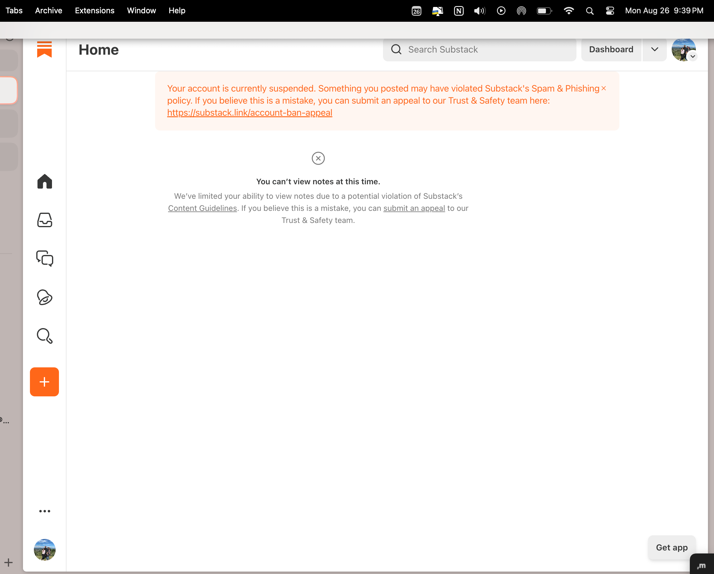The image size is (714, 574).
Task: Open the Explore magnifier icon in sidebar
Action: [45, 336]
